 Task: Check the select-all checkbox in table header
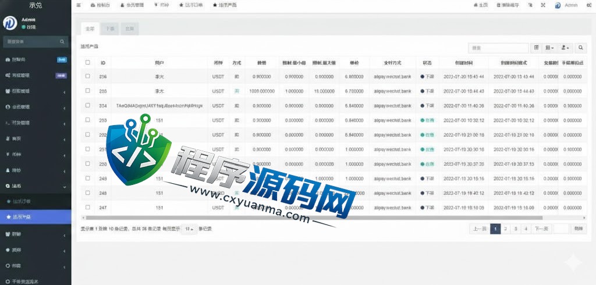(88, 62)
